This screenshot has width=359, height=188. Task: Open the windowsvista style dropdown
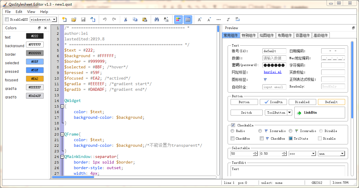coord(54,19)
